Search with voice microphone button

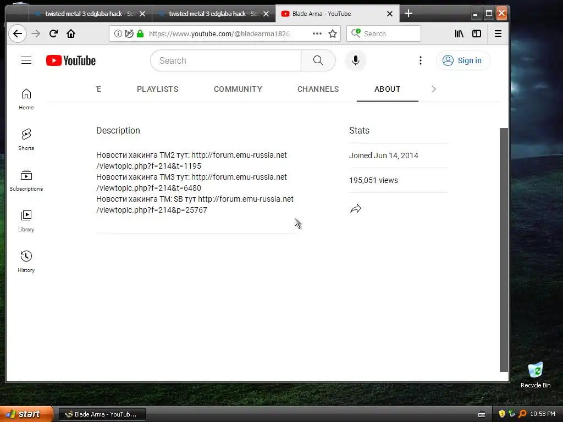356,60
